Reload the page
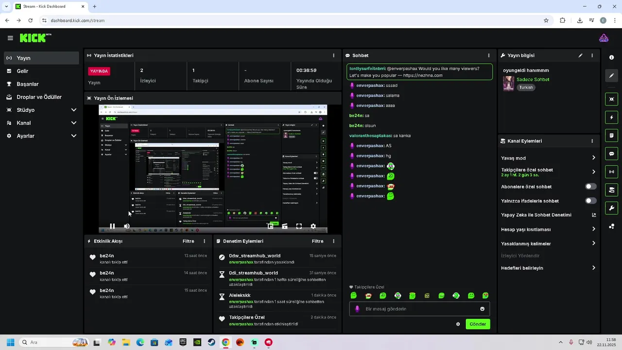622x350 pixels. [31, 20]
